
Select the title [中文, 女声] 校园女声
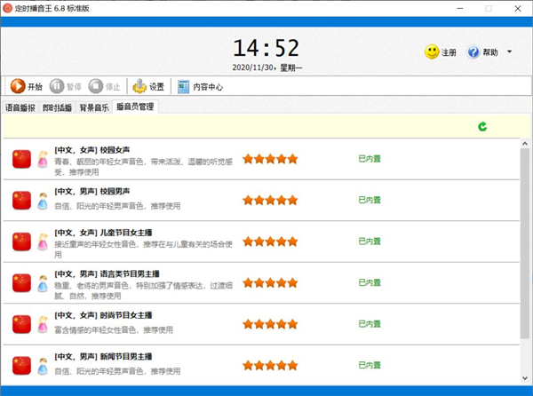pyautogui.click(x=92, y=150)
